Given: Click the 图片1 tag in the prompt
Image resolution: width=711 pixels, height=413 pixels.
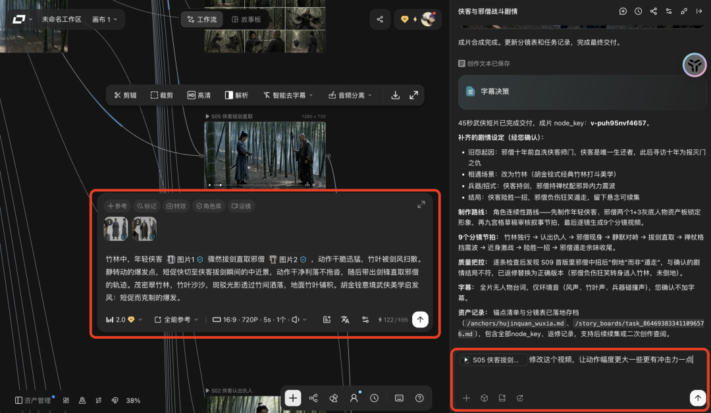Looking at the screenshot, I should [185, 260].
